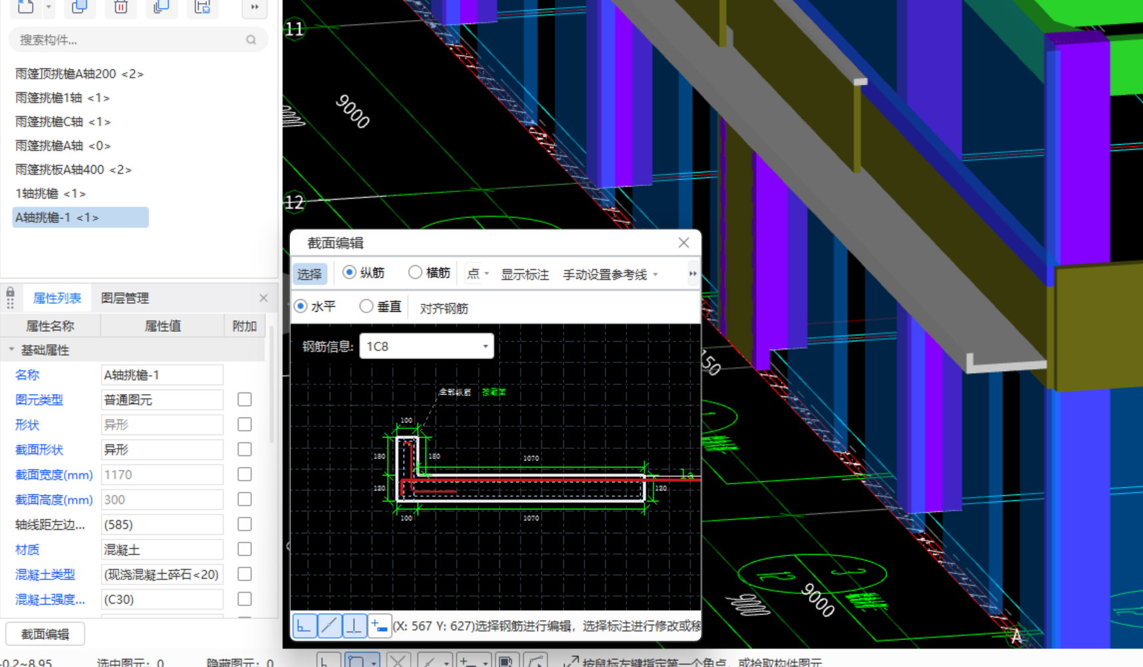This screenshot has height=667, width=1143.
Task: Select A轴挑檐-1 <1> in component list
Action: [x=80, y=217]
